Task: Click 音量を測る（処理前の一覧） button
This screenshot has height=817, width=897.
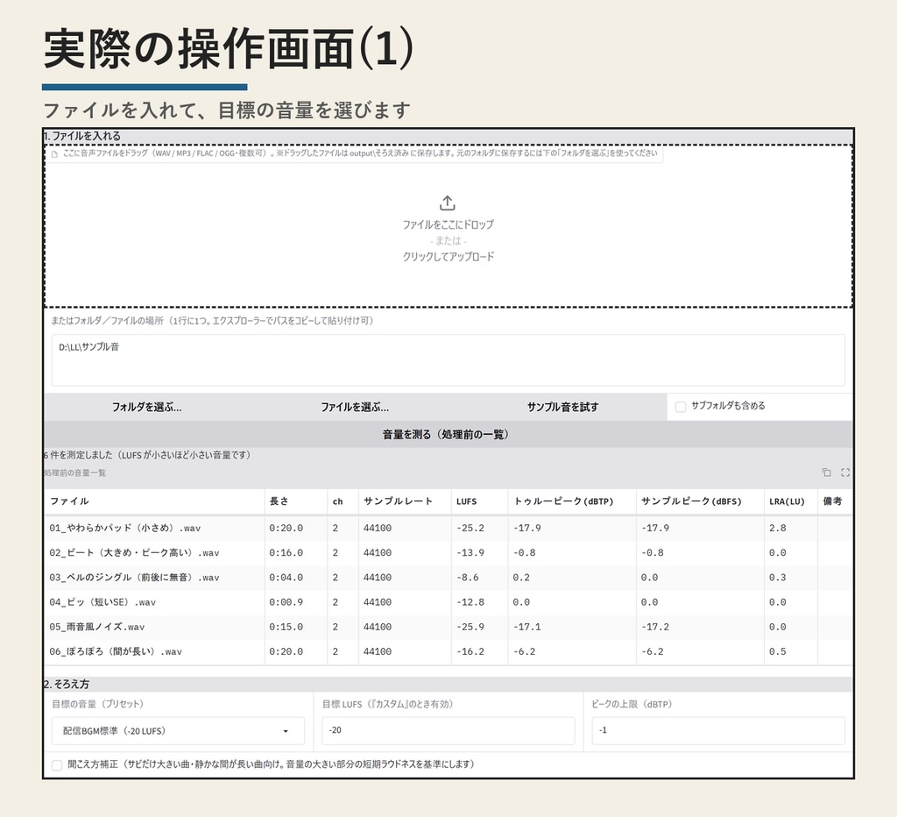Action: [x=448, y=435]
